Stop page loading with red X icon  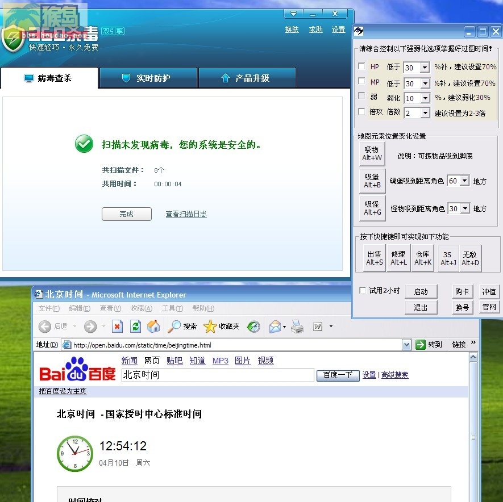coord(118,327)
